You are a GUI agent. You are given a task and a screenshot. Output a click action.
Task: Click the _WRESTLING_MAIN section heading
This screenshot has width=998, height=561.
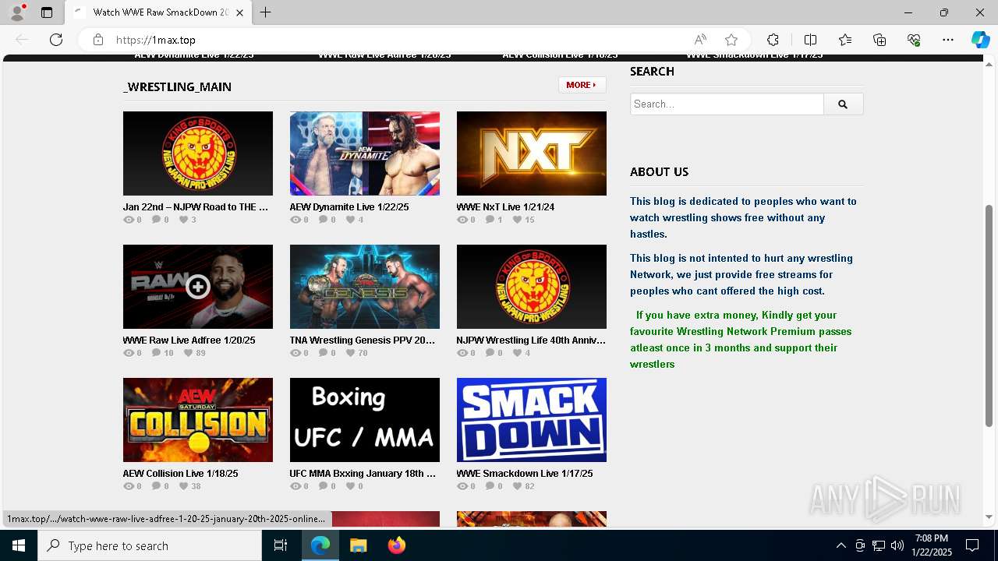pyautogui.click(x=177, y=86)
